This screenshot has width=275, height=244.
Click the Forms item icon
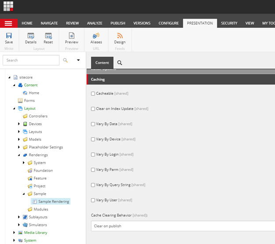20,101
